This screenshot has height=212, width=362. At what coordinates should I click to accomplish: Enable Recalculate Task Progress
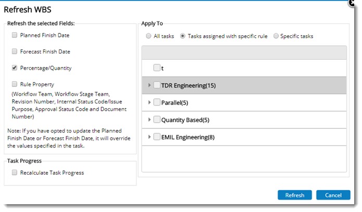(x=15, y=173)
